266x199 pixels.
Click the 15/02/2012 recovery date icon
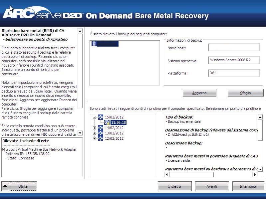pos(100,117)
